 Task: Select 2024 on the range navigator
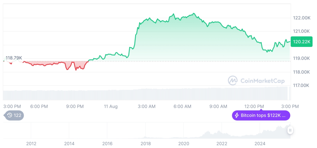coord(260,144)
